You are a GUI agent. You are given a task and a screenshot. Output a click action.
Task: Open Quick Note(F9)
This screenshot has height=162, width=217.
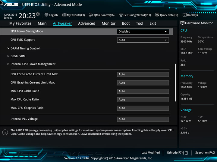(x=169, y=15)
